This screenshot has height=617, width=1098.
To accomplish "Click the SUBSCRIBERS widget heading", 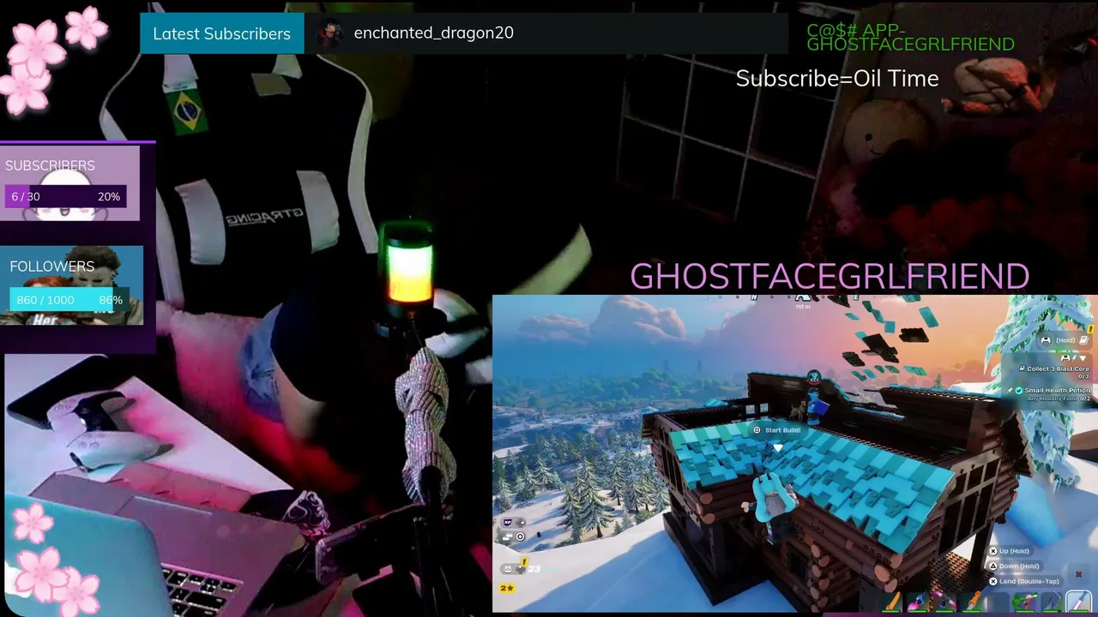I will [x=50, y=165].
